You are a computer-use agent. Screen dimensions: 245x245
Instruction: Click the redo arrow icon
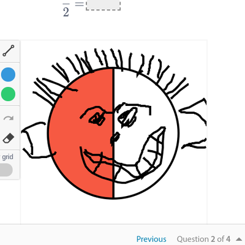click(x=9, y=118)
